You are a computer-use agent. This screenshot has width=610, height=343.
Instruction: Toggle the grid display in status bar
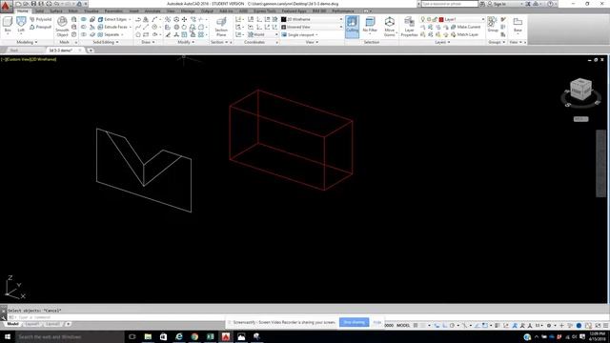[416, 325]
